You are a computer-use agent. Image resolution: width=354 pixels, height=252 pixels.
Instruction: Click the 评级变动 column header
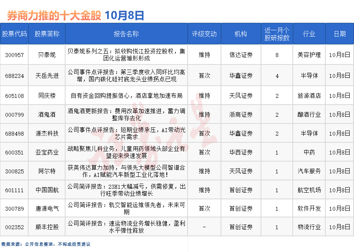pyautogui.click(x=204, y=34)
